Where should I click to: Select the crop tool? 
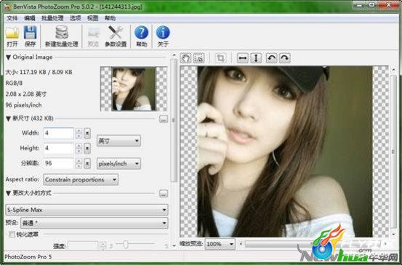point(220,58)
